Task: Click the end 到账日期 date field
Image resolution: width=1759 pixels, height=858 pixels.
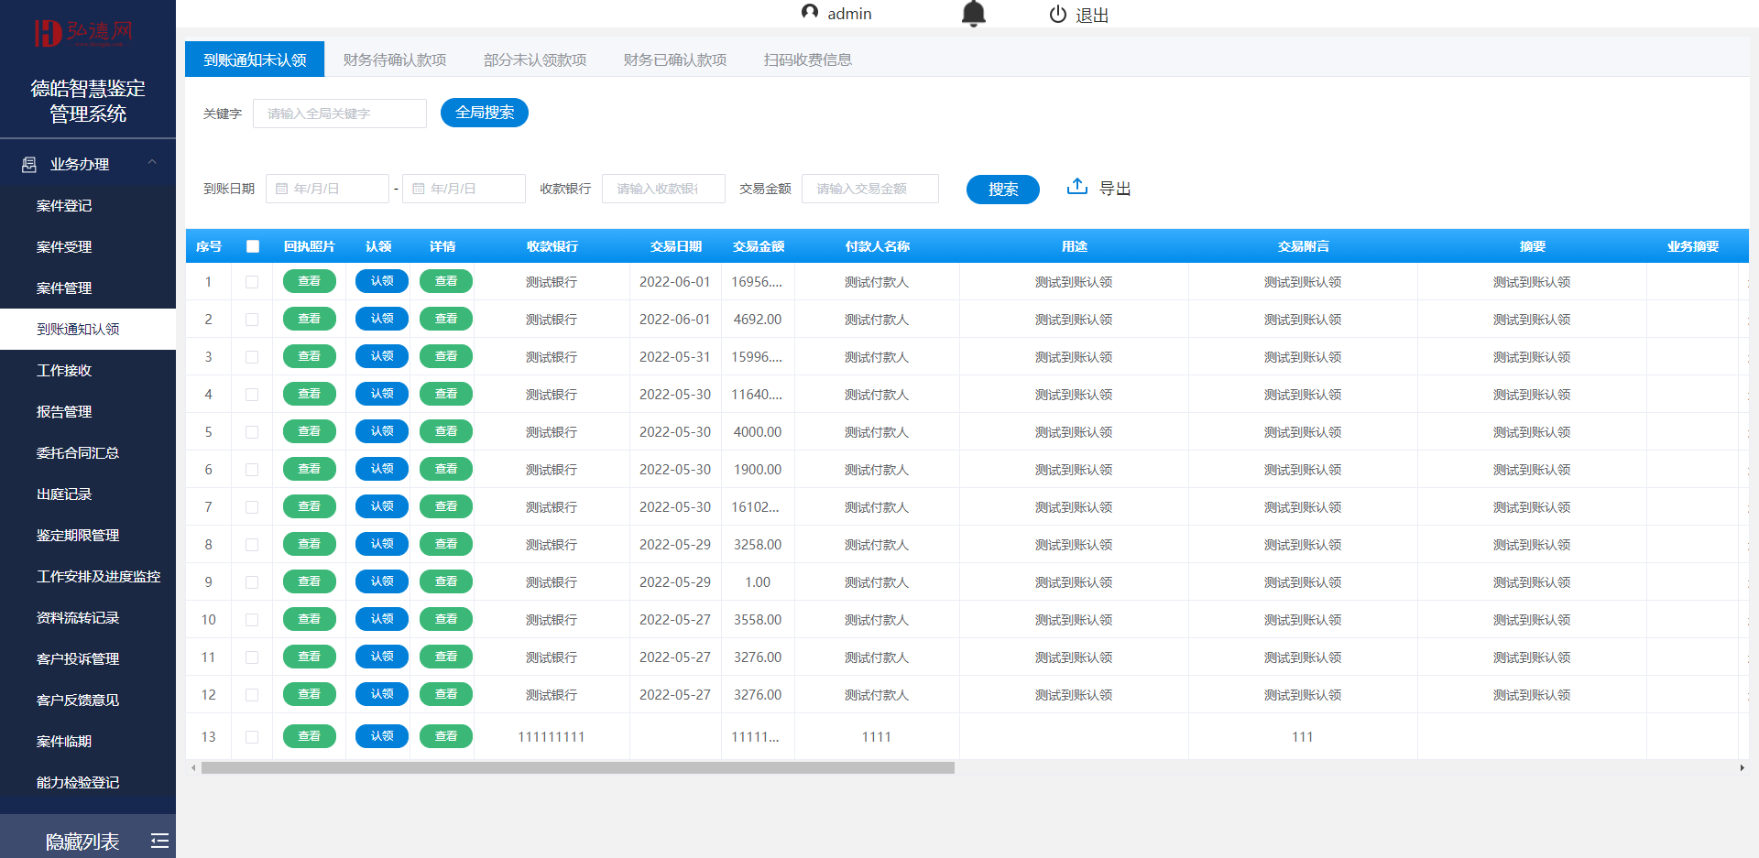Action: coord(464,189)
